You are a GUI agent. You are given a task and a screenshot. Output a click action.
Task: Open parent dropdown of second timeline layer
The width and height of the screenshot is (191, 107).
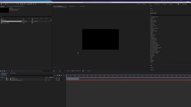tap(61, 80)
